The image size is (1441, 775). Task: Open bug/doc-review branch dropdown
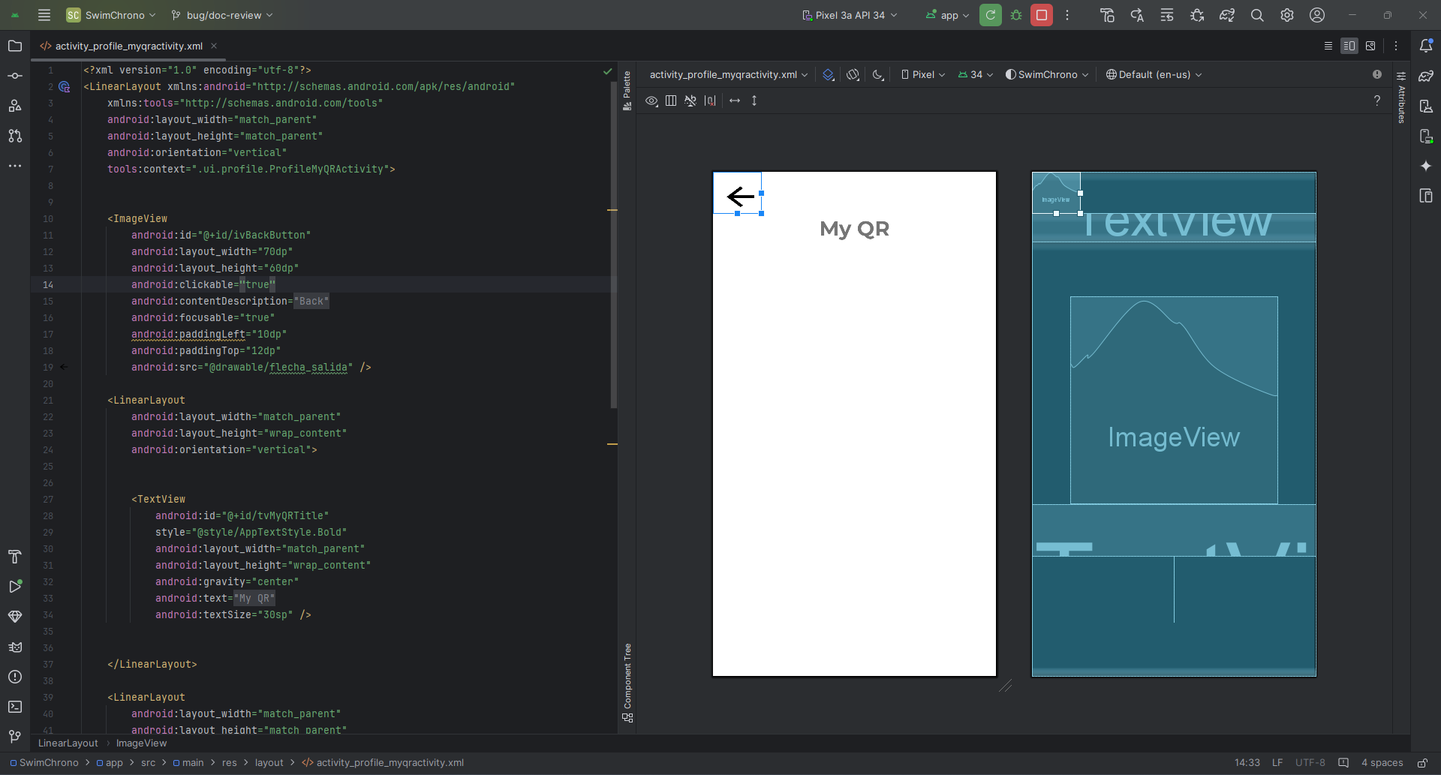point(222,15)
